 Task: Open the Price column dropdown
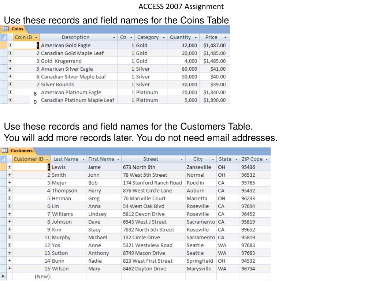[225, 38]
